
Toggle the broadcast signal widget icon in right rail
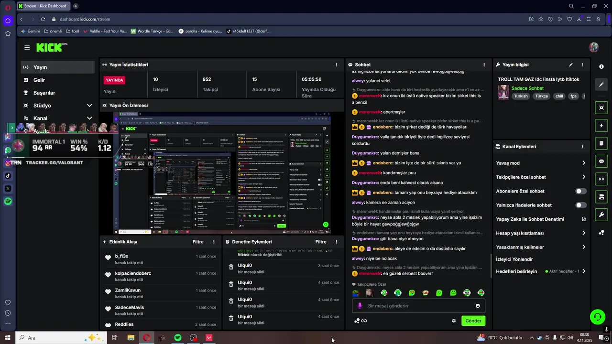pos(601,179)
